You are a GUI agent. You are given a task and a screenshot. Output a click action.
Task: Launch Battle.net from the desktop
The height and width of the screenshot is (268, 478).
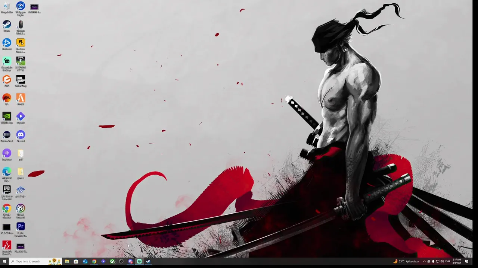(7, 44)
